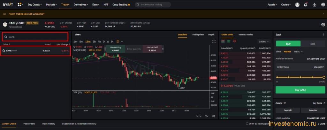
Task: Set order amount slider to 50% midpoint
Action: pos(300,77)
